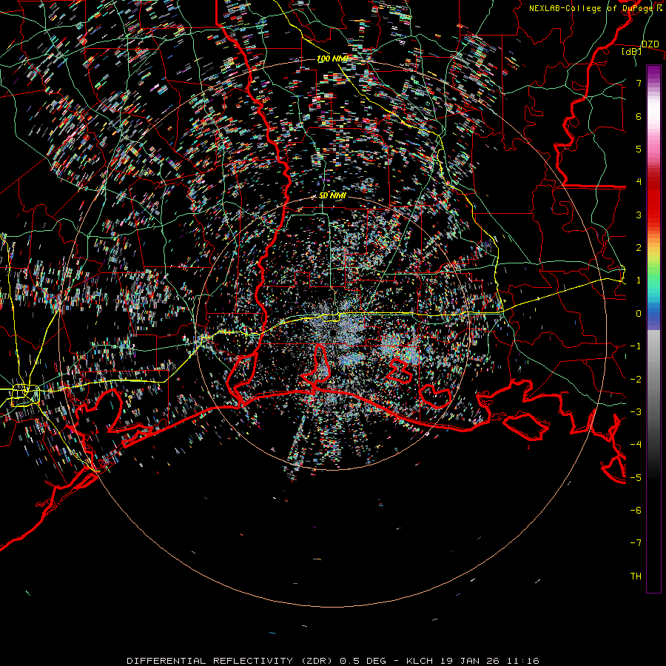Select the 50 NMI range ring label

point(332,196)
